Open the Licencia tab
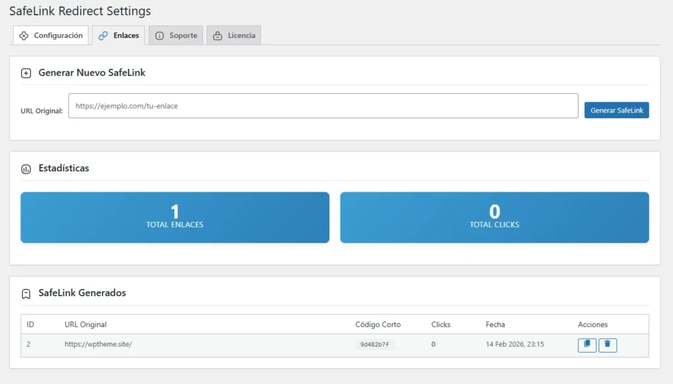 234,35
